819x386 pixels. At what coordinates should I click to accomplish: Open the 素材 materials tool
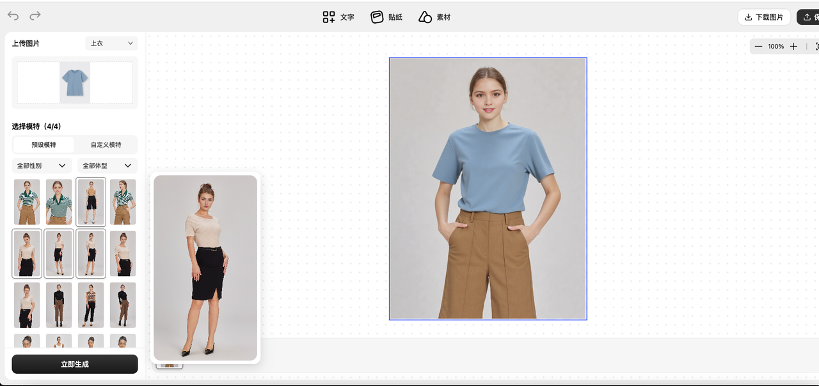(434, 17)
